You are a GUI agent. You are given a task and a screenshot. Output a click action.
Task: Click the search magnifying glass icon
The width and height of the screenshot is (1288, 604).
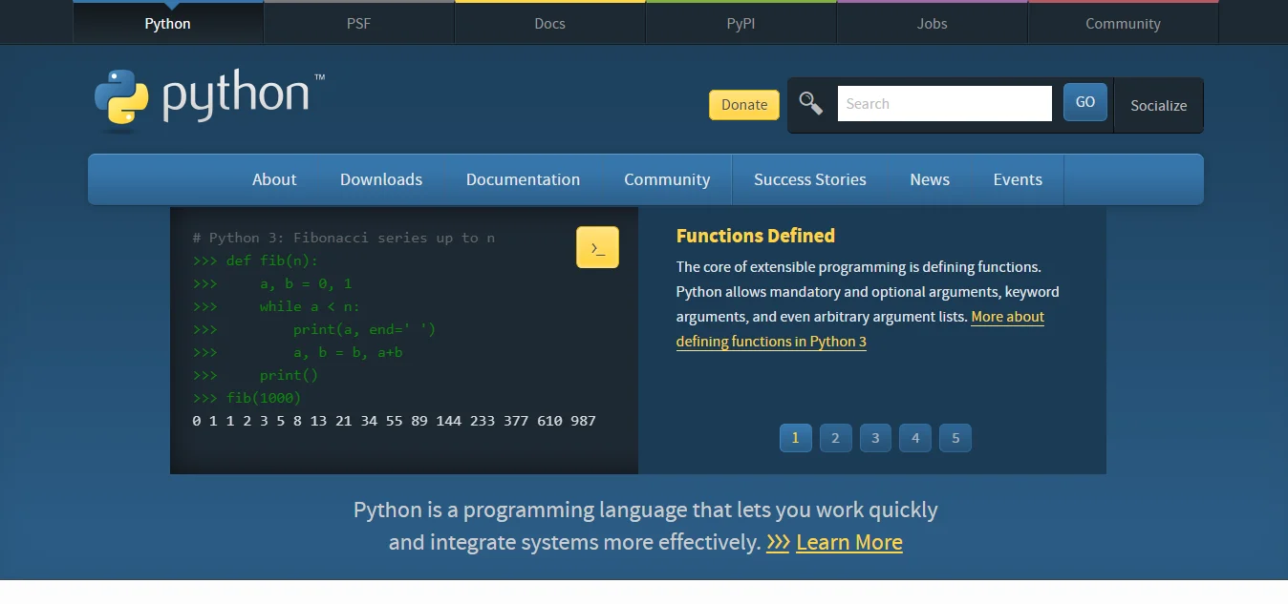coord(811,102)
